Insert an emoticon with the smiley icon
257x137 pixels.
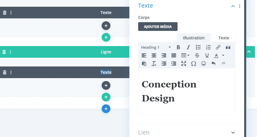click(203, 64)
